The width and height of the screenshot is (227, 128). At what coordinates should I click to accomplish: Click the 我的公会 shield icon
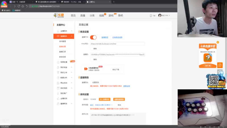[x=58, y=73]
